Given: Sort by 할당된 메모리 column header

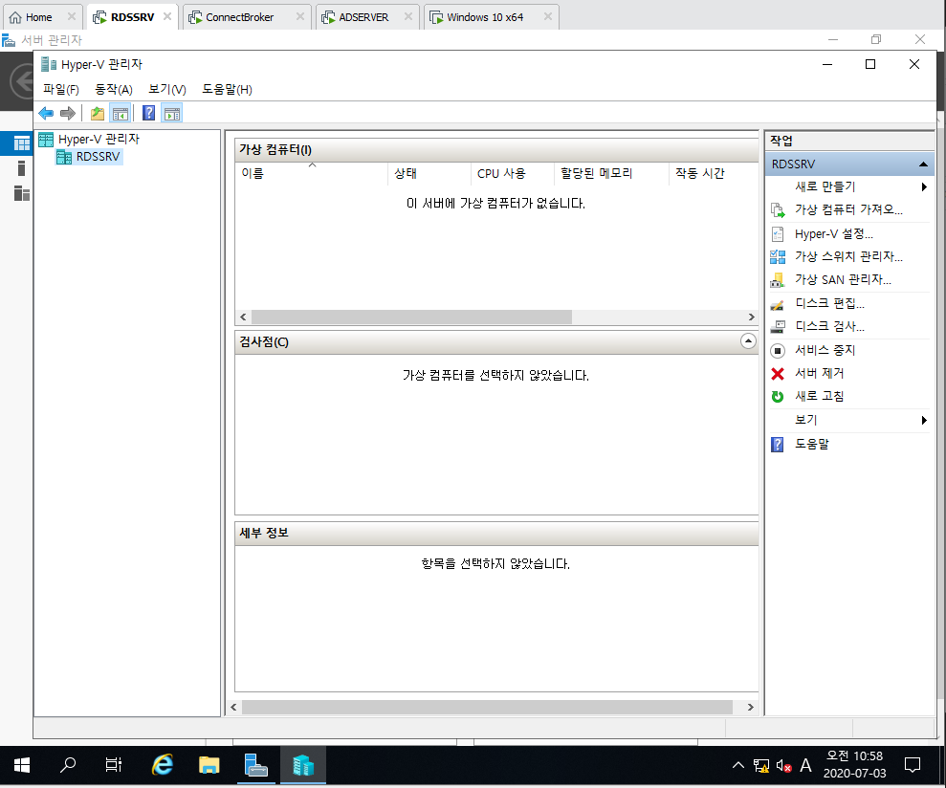Looking at the screenshot, I should click(x=611, y=174).
